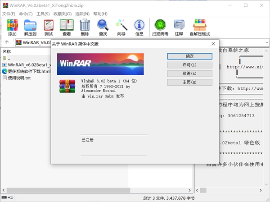
Task: Open the 工具(S) menu
Action: 43,14
